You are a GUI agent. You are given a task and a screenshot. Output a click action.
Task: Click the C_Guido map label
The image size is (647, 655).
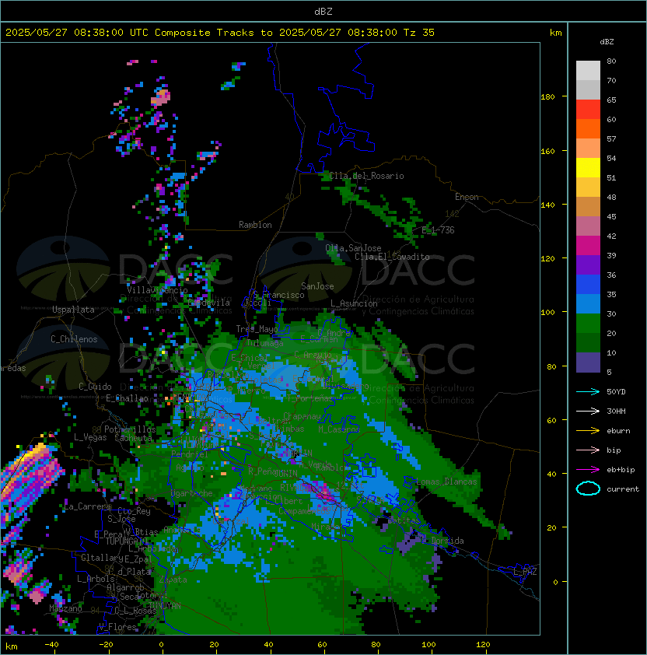(95, 387)
